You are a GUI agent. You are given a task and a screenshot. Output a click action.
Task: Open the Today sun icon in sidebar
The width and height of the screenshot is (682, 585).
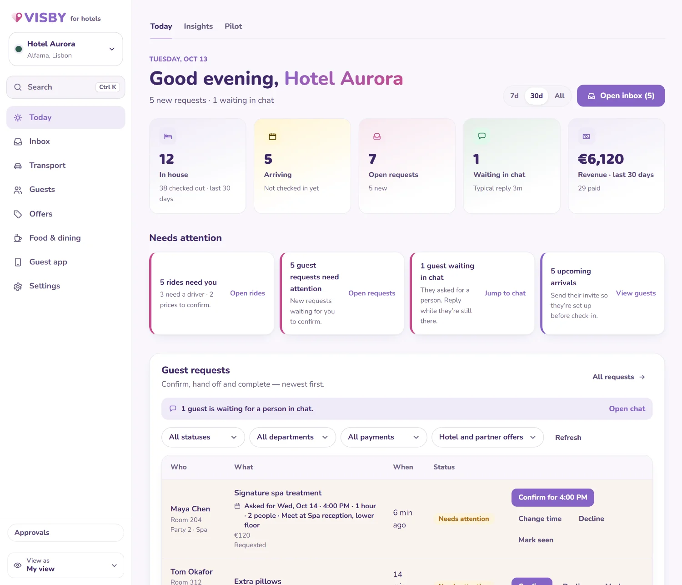click(18, 117)
